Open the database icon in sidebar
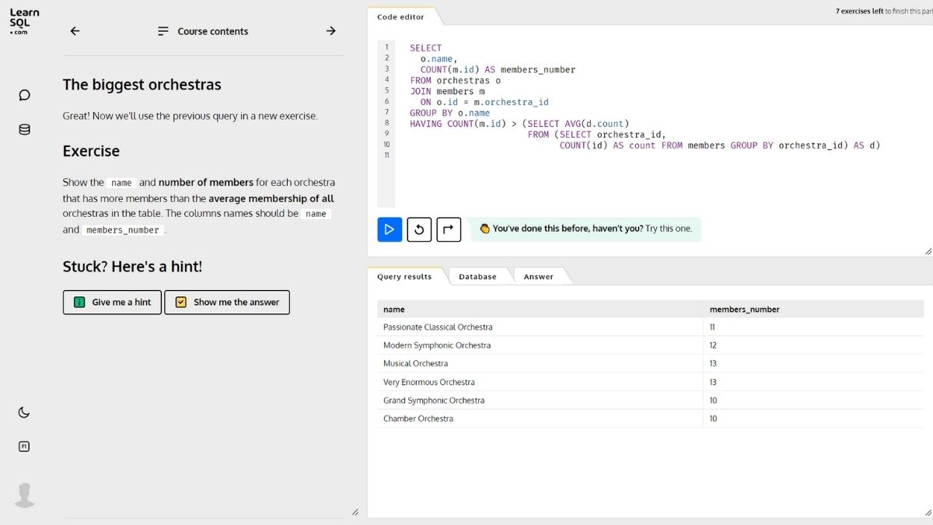The height and width of the screenshot is (525, 933). pyautogui.click(x=24, y=130)
